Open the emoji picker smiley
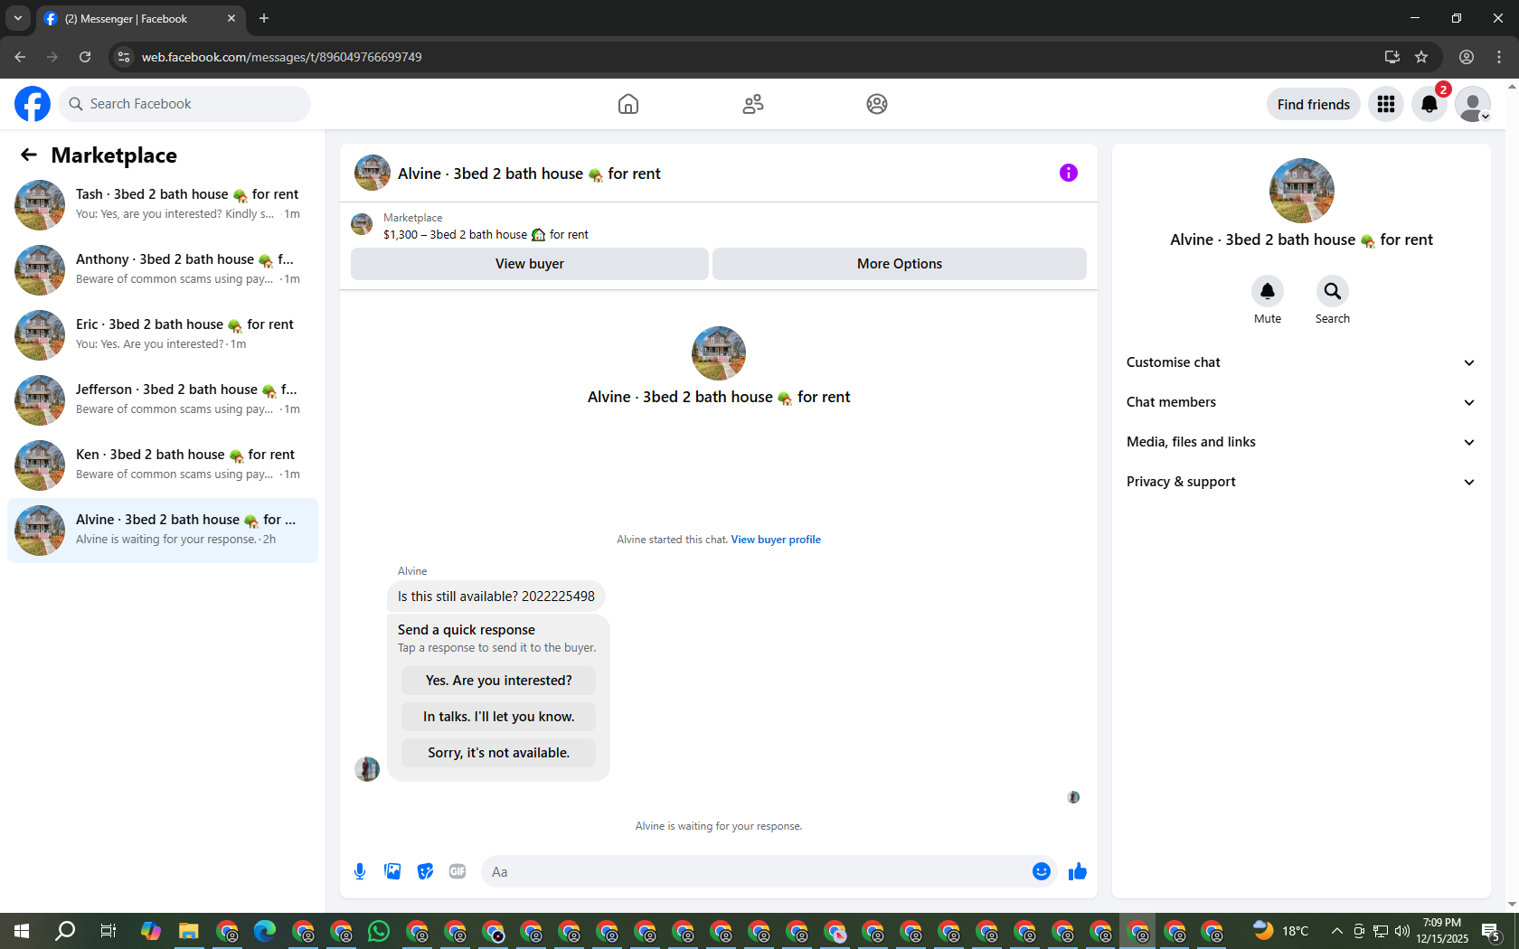The image size is (1519, 949). tap(1042, 871)
